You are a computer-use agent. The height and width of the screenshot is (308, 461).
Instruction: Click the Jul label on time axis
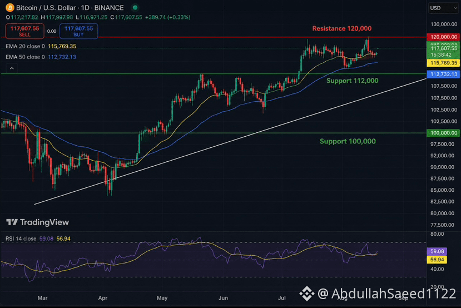pyautogui.click(x=281, y=298)
